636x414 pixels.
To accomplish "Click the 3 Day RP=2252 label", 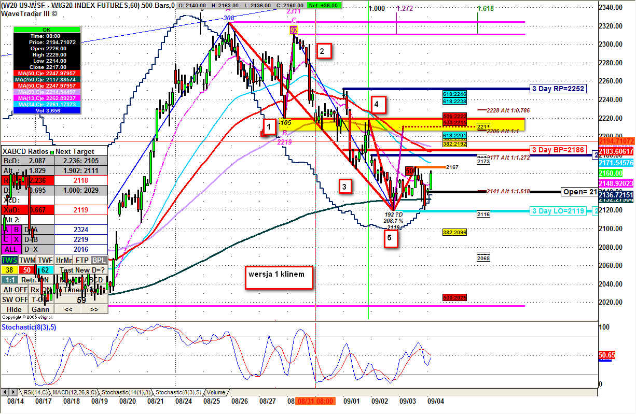I will [559, 89].
